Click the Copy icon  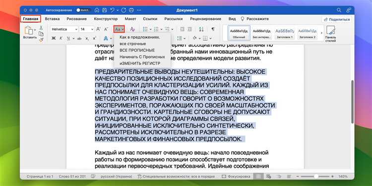41,34
